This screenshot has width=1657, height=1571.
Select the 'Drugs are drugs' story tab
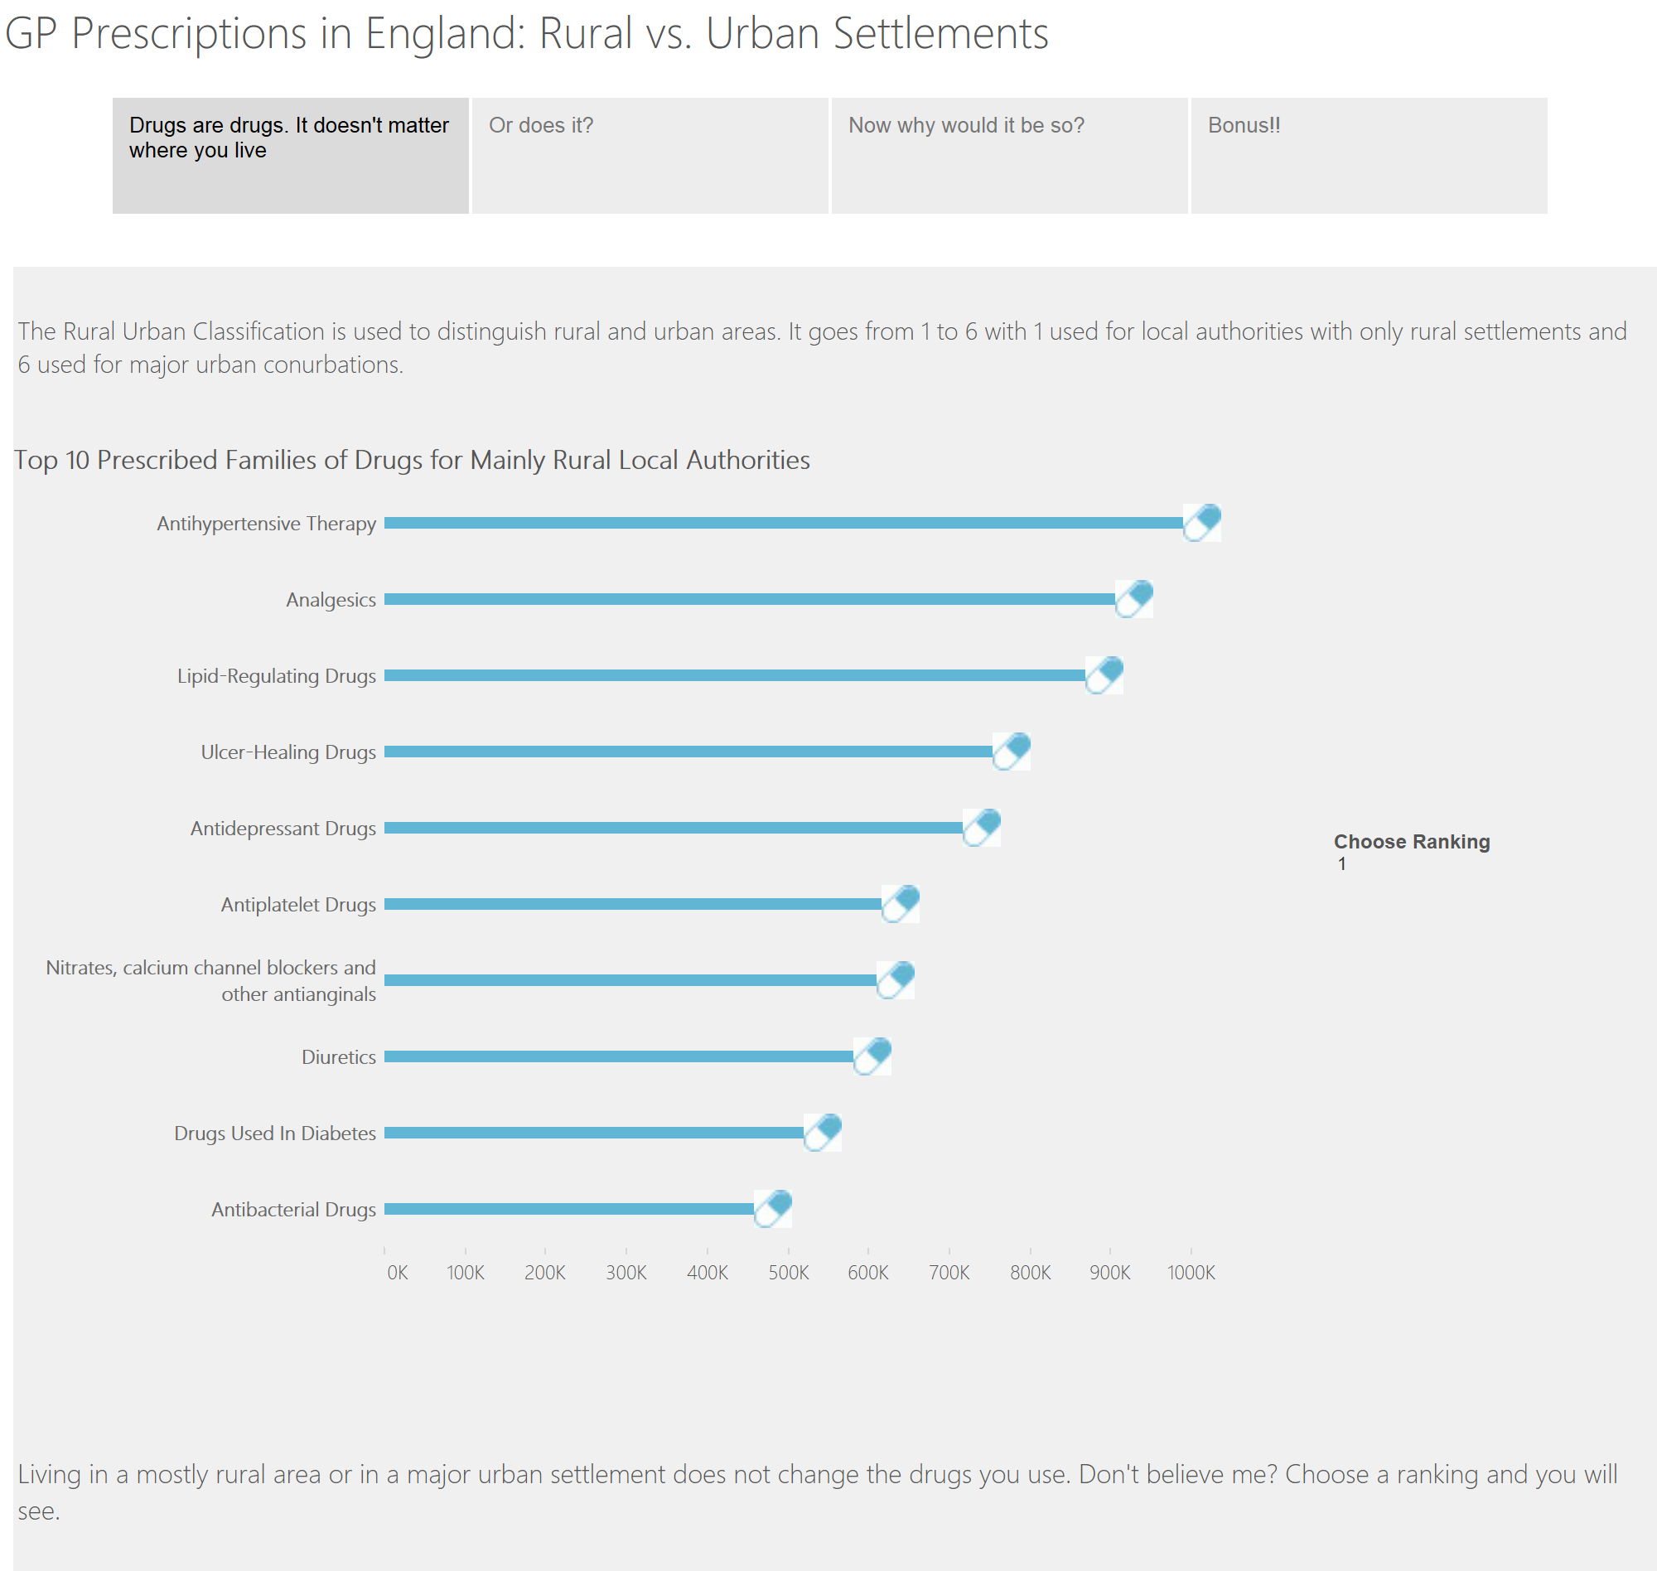(x=291, y=156)
